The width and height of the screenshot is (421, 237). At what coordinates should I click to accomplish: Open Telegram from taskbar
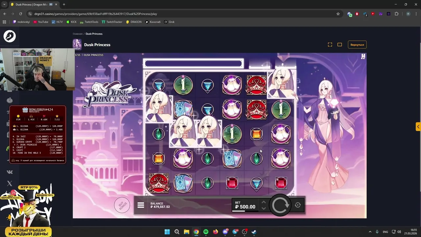(x=235, y=232)
